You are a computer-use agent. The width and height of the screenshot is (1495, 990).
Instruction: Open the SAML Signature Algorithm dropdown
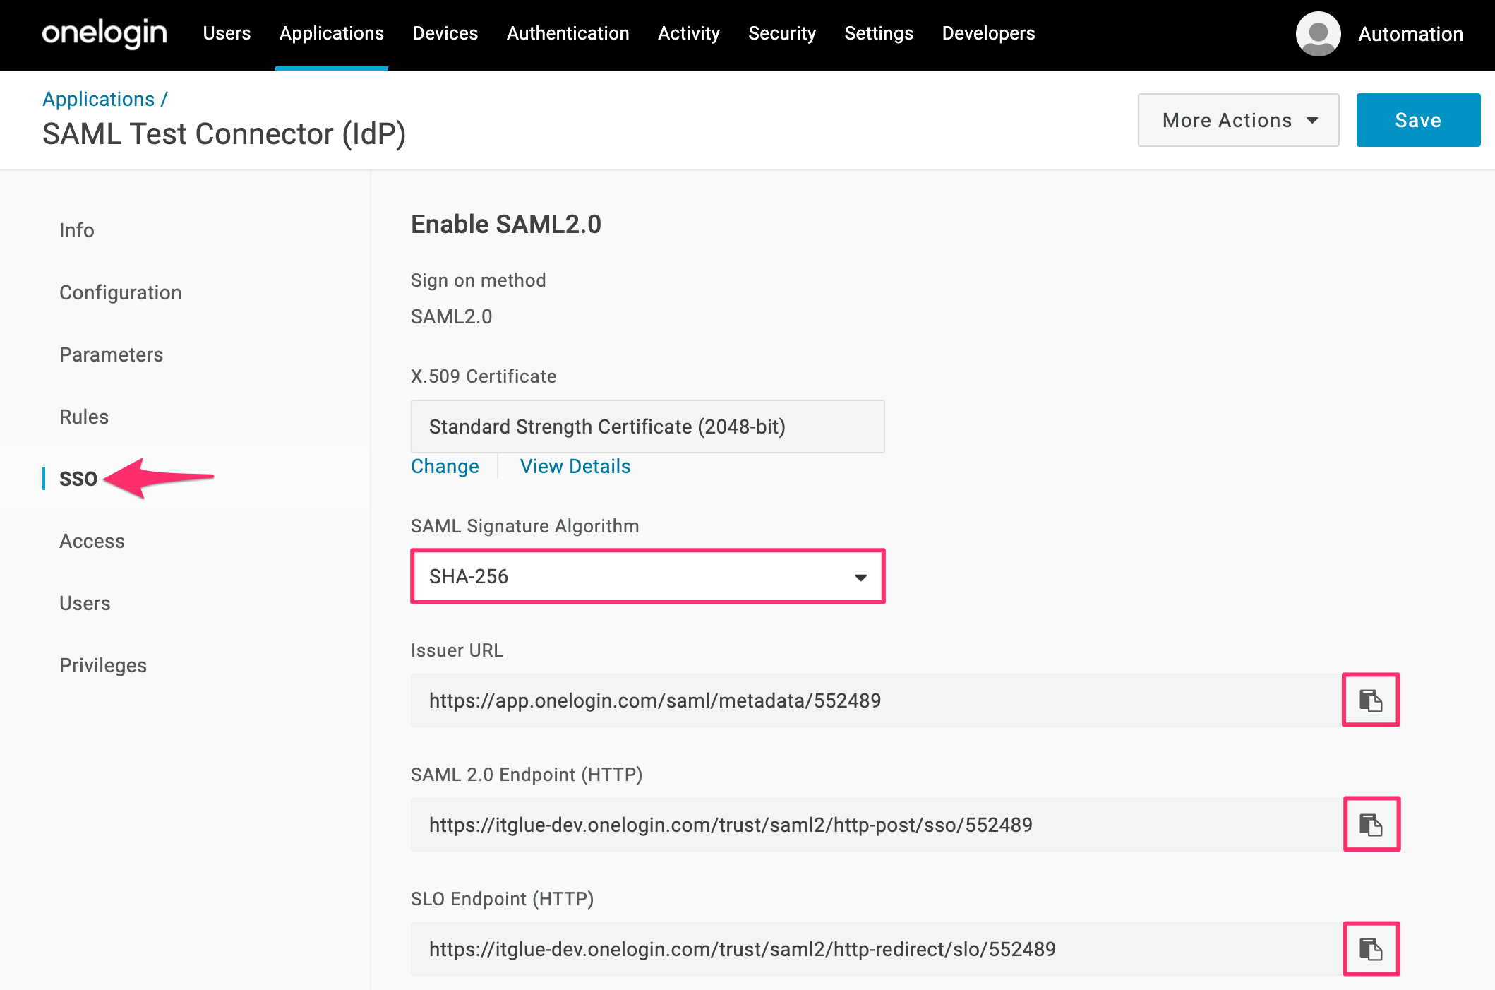(647, 576)
